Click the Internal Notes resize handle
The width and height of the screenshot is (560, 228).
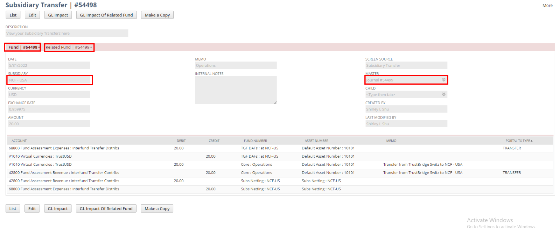(x=275, y=102)
